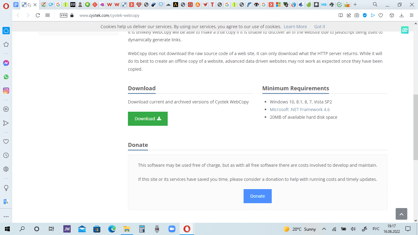Image resolution: width=418 pixels, height=235 pixels.
Task: Open WhatsApp from the sidebar
Action: (x=6, y=77)
